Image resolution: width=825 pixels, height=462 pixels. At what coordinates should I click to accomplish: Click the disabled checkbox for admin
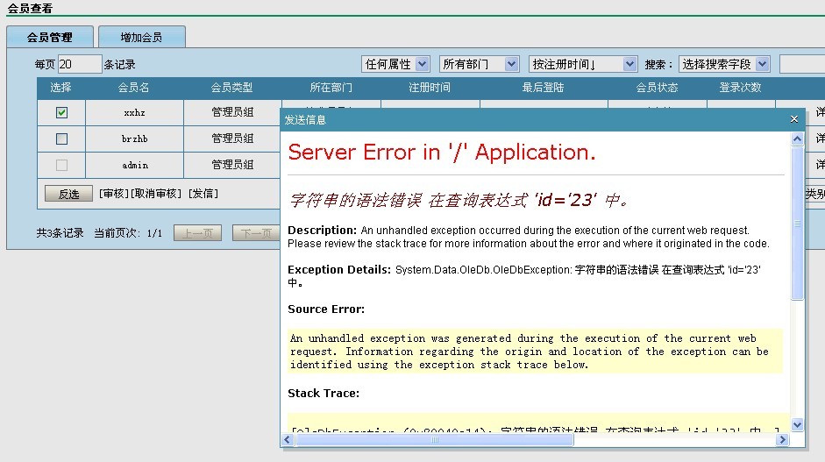coord(61,165)
